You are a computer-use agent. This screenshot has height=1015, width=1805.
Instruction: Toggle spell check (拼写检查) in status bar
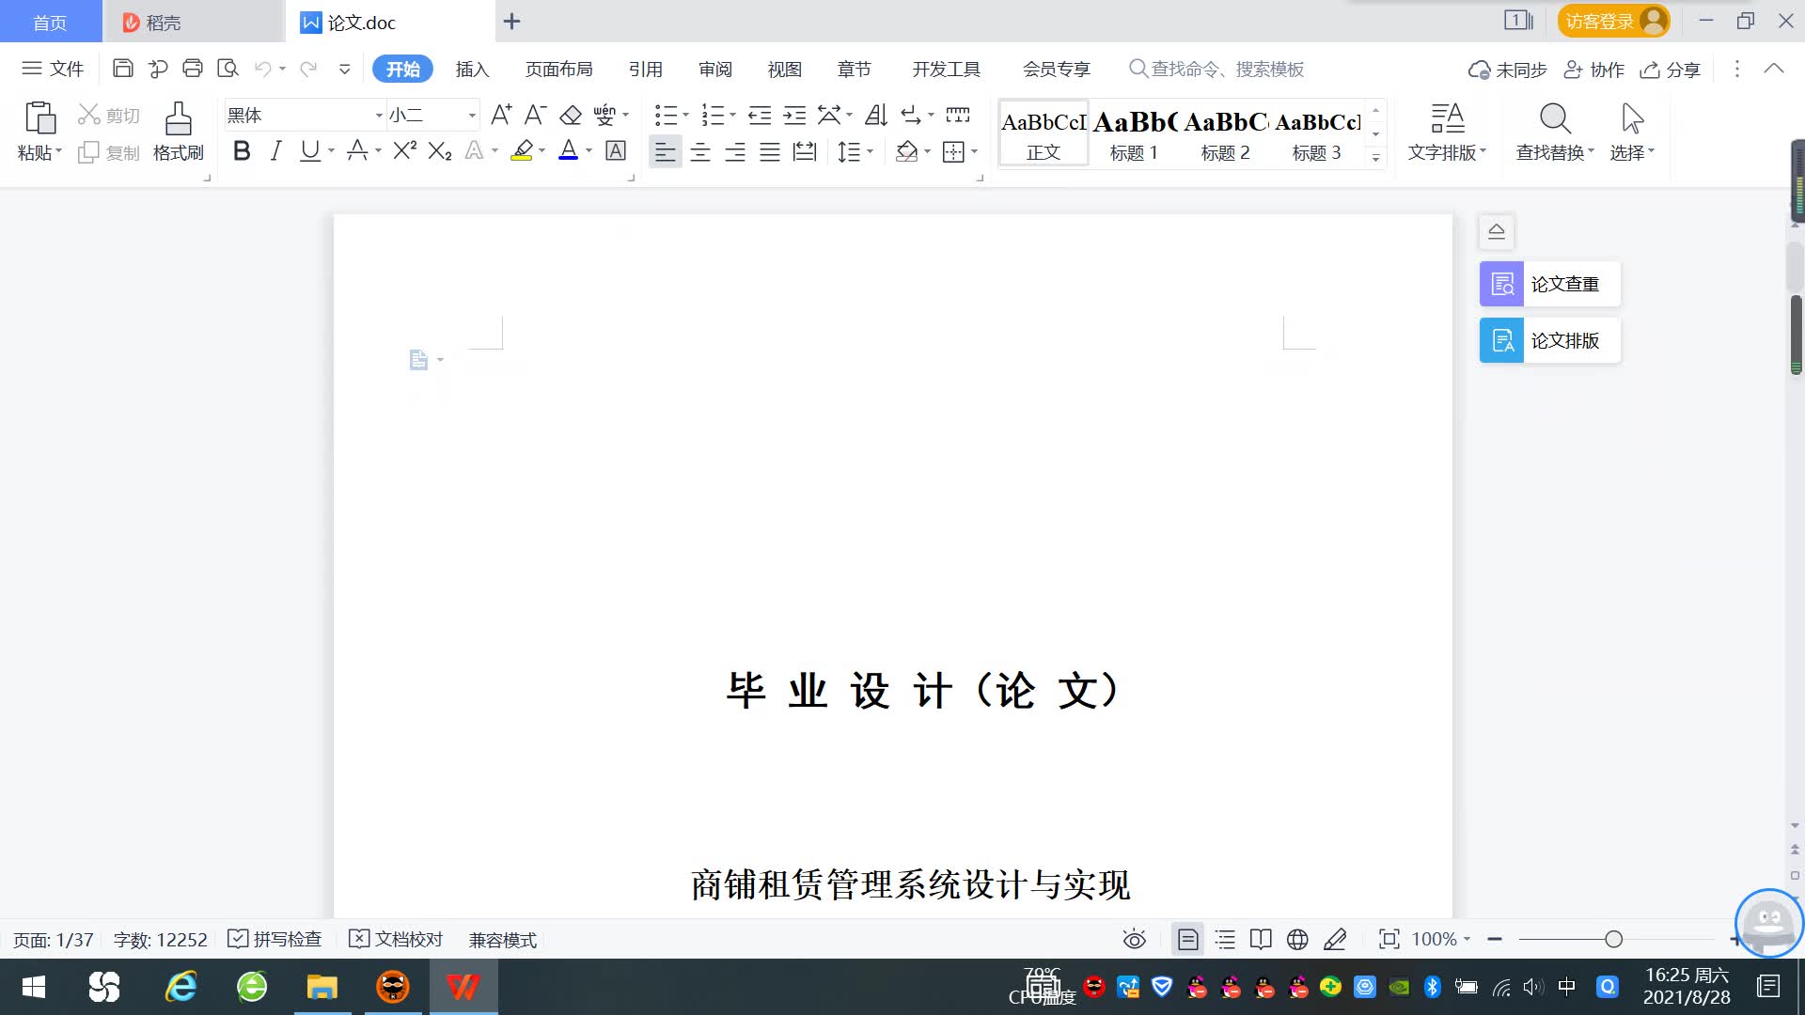[275, 939]
